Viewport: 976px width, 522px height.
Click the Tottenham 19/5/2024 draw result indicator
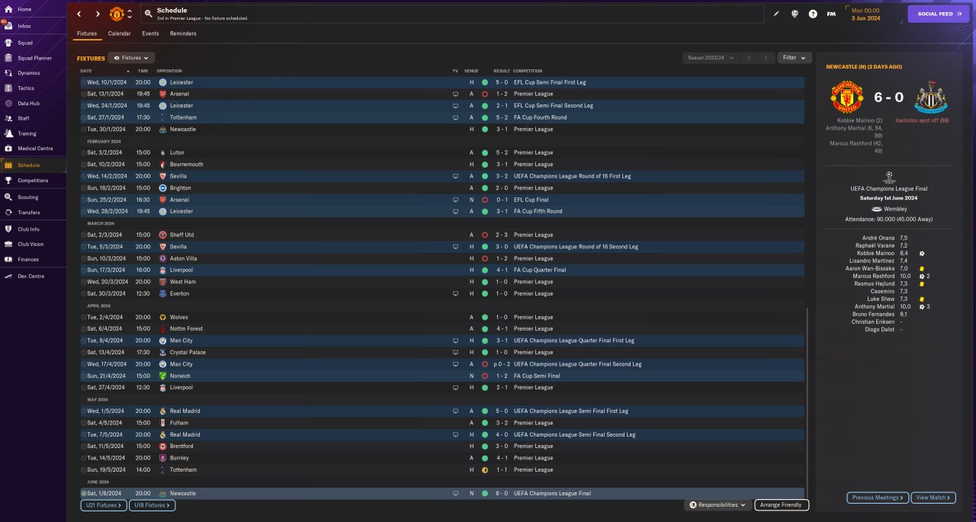point(484,470)
